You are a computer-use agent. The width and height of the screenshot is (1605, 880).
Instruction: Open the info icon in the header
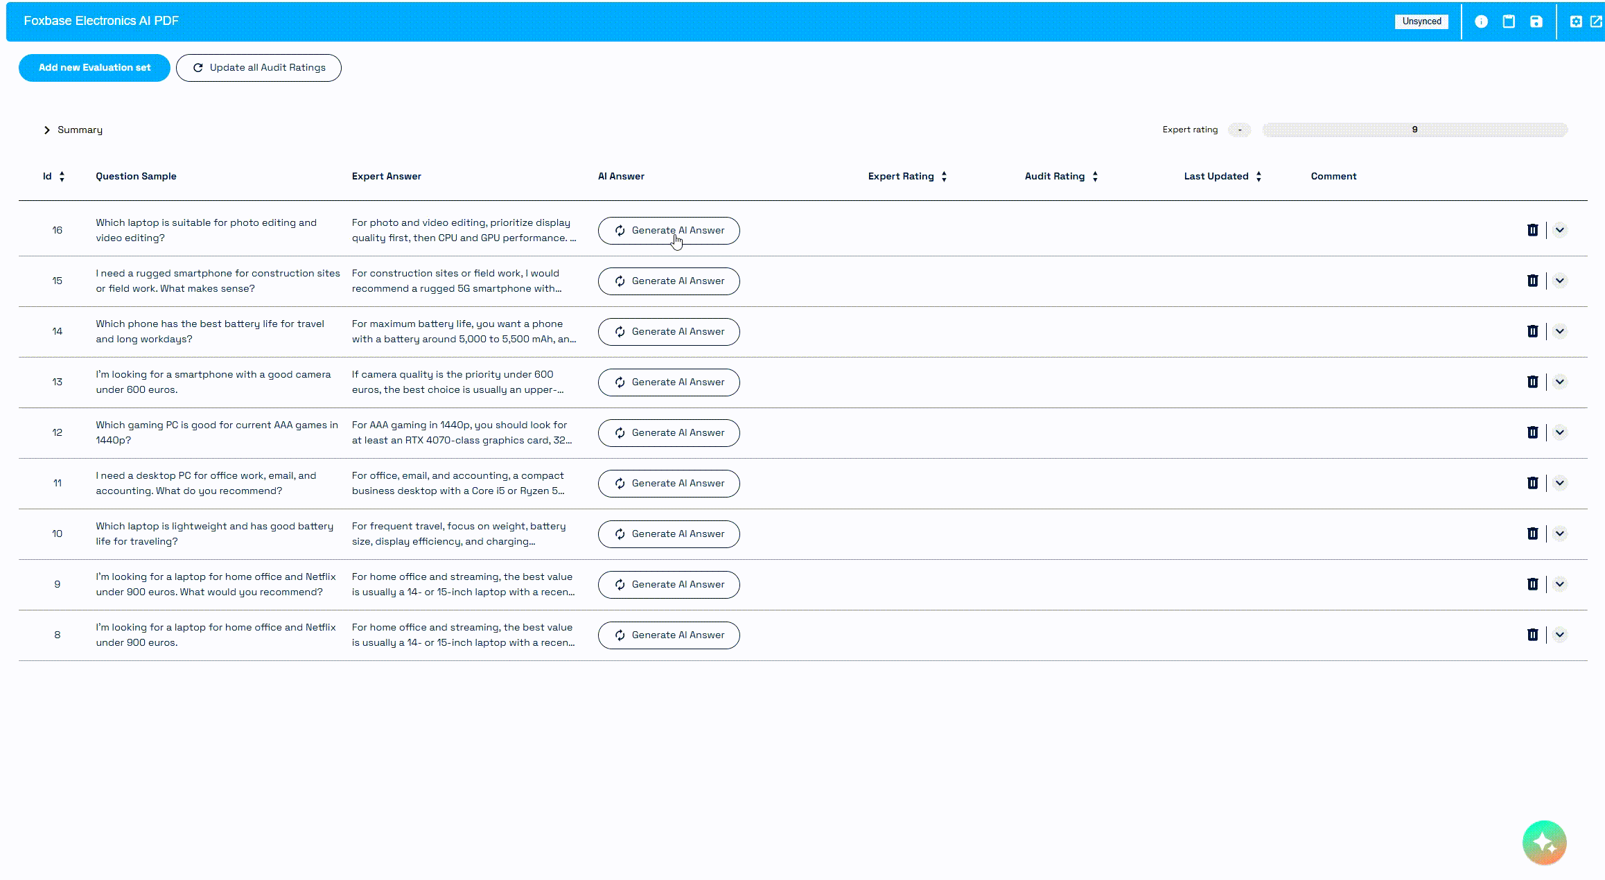(1481, 21)
